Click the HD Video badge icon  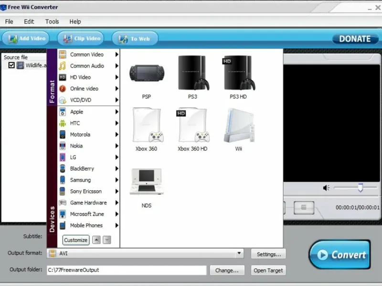[x=63, y=77]
